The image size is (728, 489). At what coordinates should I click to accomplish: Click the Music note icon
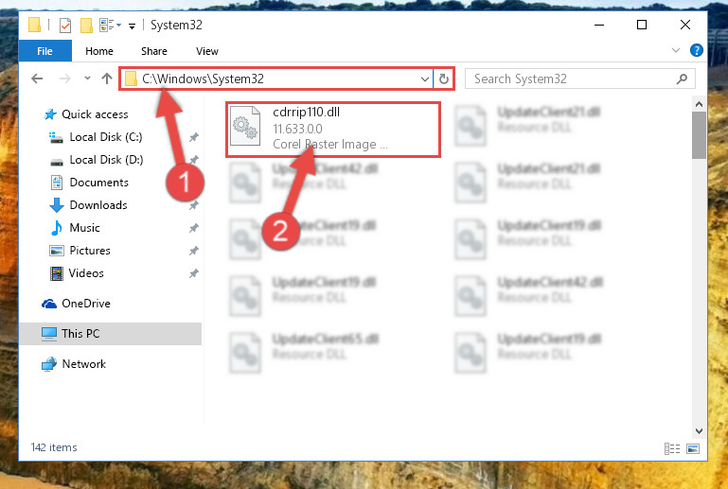tap(56, 228)
